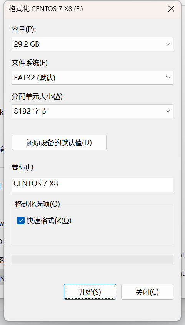The height and width of the screenshot is (325, 185).
Task: Click the 分配单元大小(A) label
Action: click(x=37, y=96)
